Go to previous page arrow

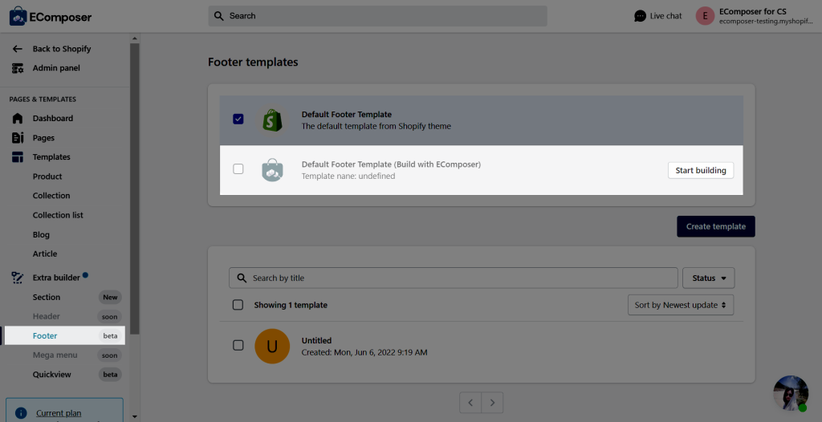coord(470,403)
